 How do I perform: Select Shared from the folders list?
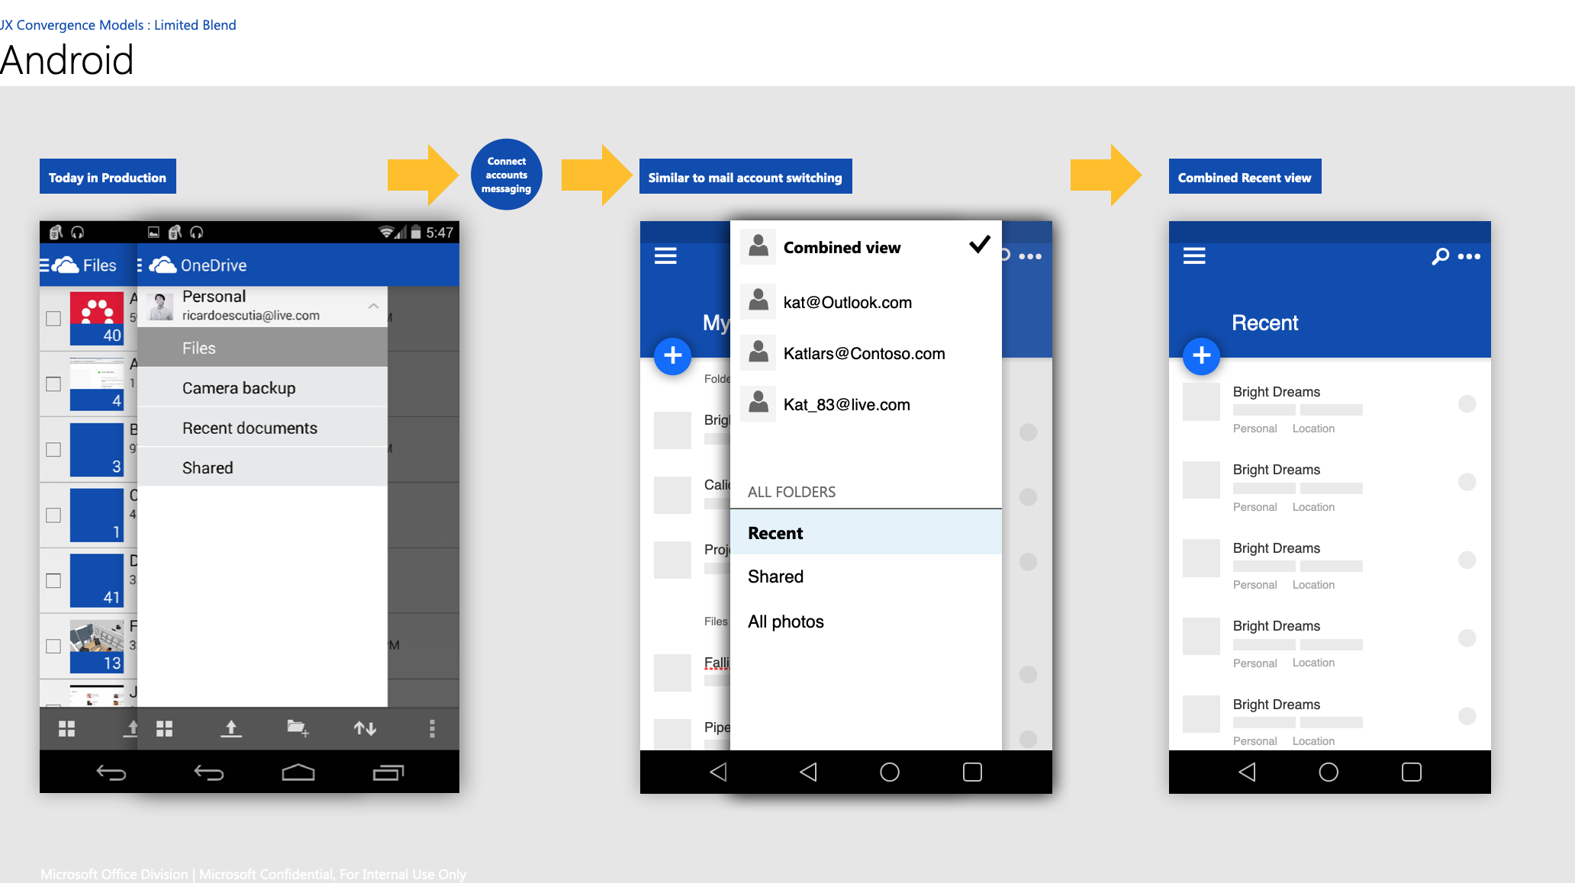774,576
